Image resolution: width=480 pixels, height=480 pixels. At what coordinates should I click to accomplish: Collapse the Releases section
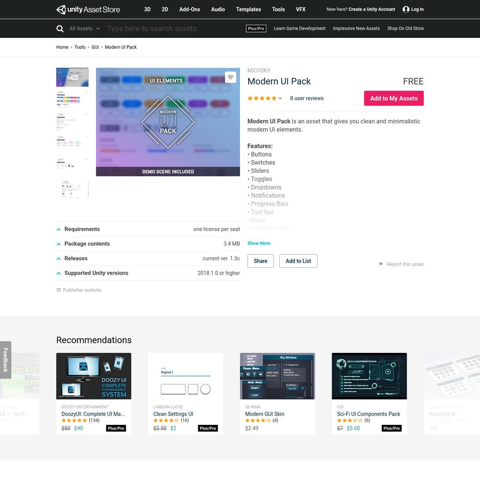click(59, 259)
